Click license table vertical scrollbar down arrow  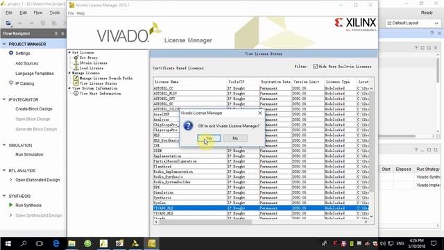(x=371, y=217)
